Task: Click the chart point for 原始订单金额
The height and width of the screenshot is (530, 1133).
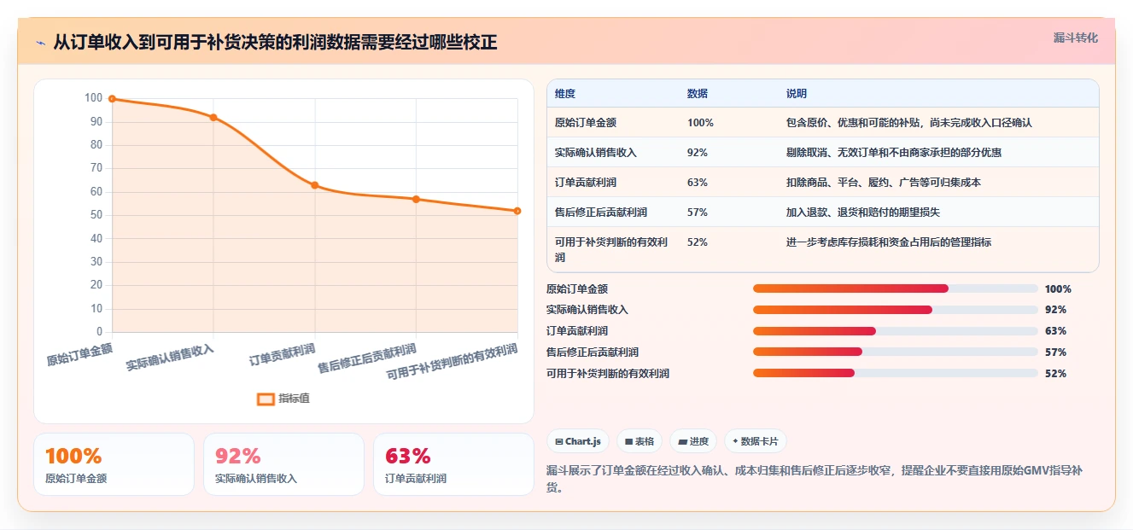Action: click(112, 99)
